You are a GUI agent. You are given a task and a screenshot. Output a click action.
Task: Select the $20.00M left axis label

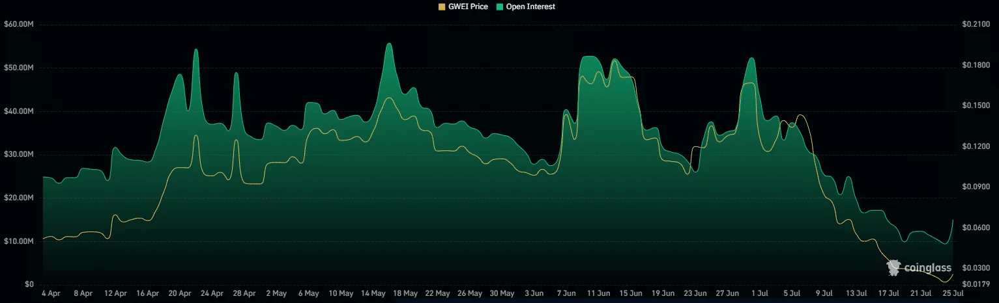[18, 198]
